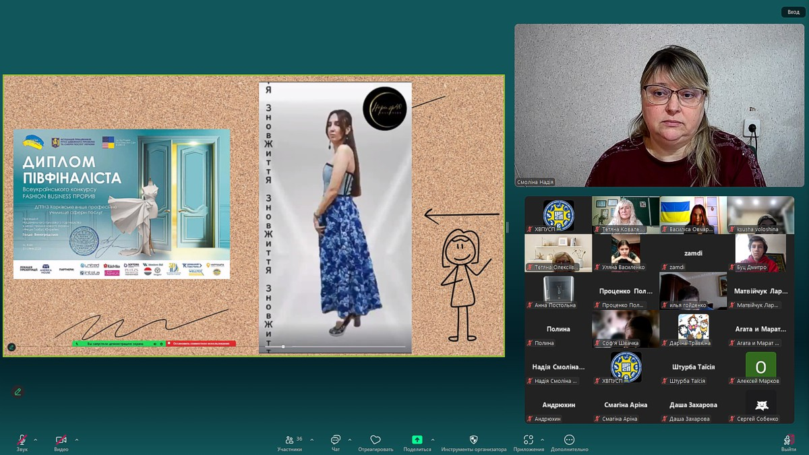
Task: Select Смоліна Надія main speaker video
Action: click(659, 106)
